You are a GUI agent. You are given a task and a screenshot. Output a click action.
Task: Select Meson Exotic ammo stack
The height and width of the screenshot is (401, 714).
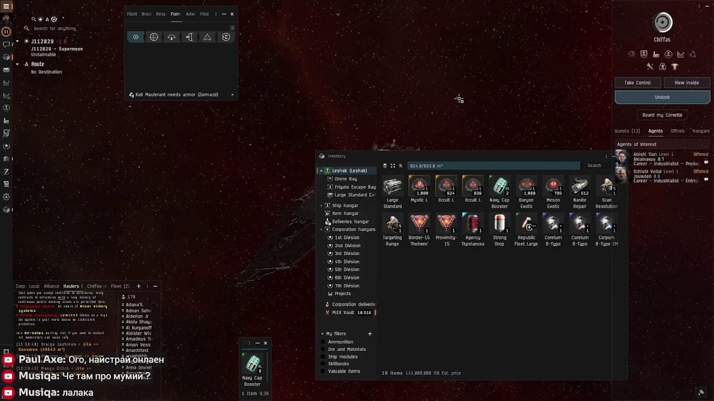[553, 192]
